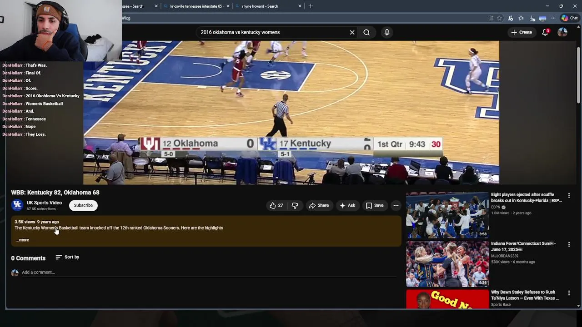Open options for Eight players ejected video

coord(569,195)
